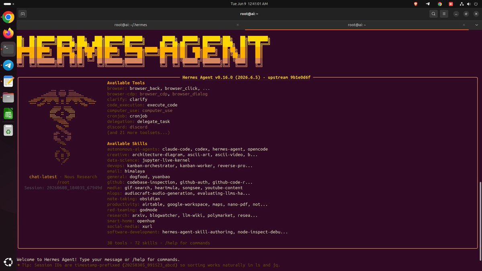
Task: Click 'xurl' in the social-media line
Action: [x=147, y=226]
